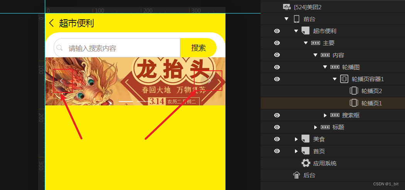This screenshot has width=405, height=190.
Task: Select the 轮播页1 label in tree
Action: [371, 103]
